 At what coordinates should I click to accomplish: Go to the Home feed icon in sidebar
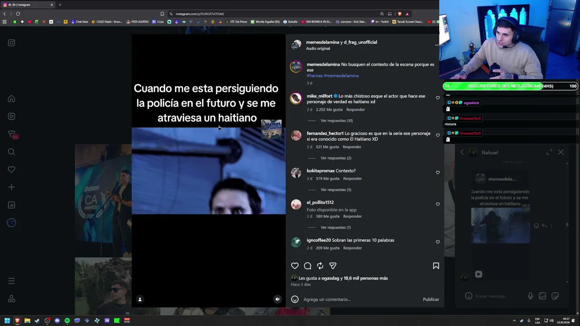pyautogui.click(x=11, y=99)
